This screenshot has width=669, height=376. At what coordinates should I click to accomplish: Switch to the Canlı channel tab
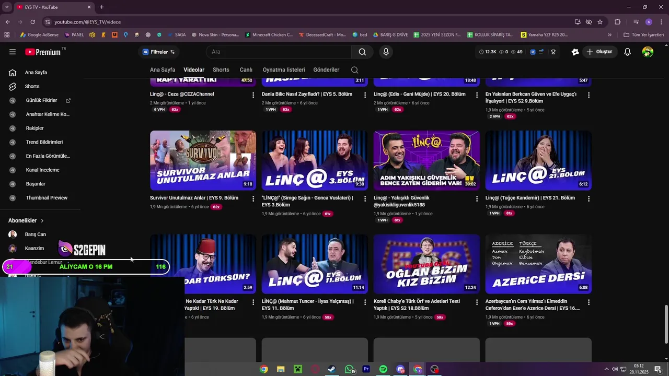coord(246,70)
